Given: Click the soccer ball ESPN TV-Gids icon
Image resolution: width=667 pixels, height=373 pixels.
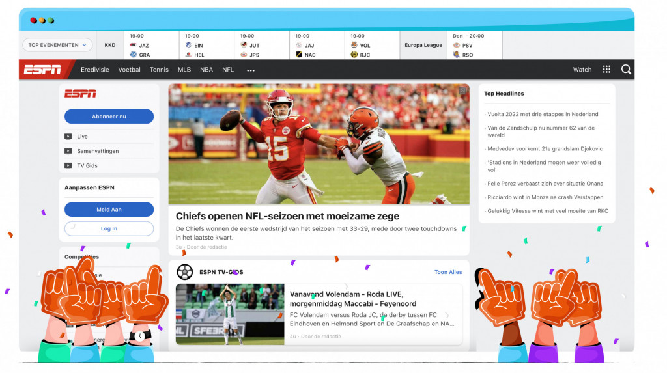Looking at the screenshot, I should click(x=184, y=272).
